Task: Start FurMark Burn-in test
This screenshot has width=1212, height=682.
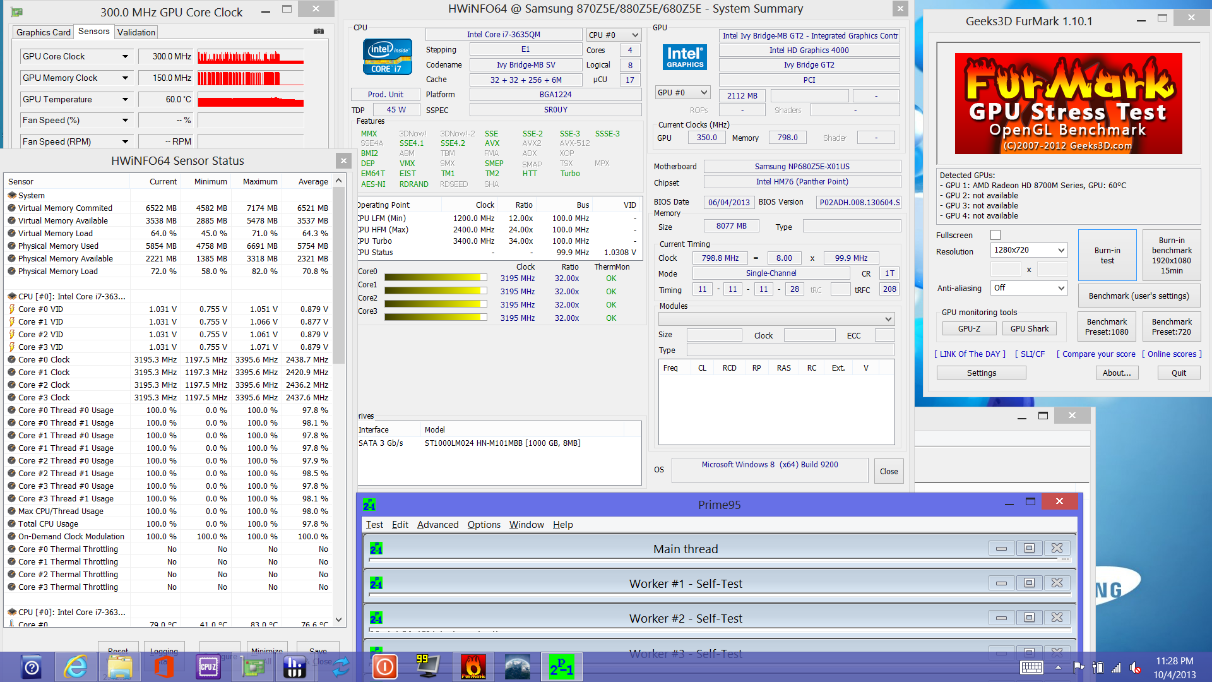Action: pos(1107,255)
